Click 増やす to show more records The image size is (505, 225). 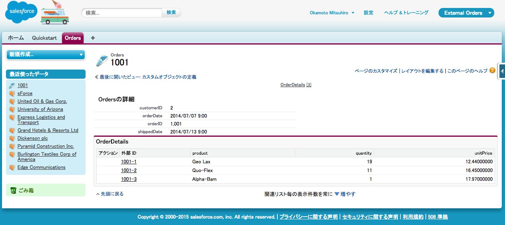click(x=348, y=194)
